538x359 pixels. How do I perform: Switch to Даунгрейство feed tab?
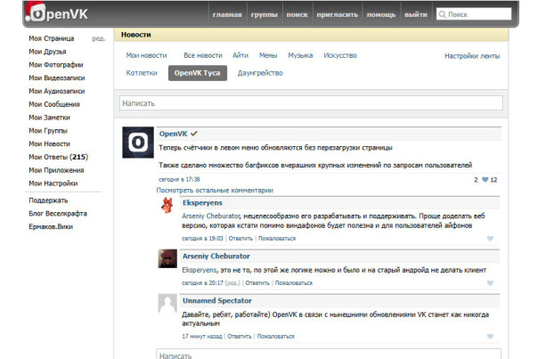coord(260,73)
